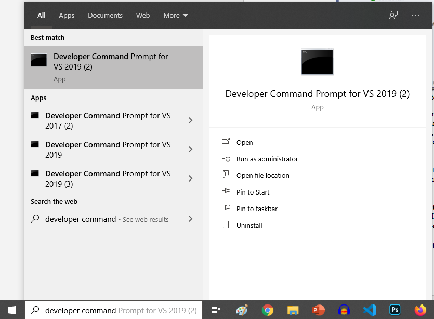Switch to the Documents filter tab
The height and width of the screenshot is (319, 434).
[105, 16]
